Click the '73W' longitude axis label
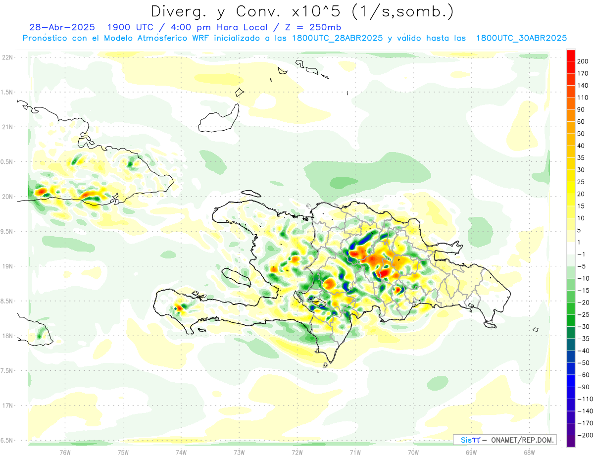594x459 pixels. tap(239, 453)
